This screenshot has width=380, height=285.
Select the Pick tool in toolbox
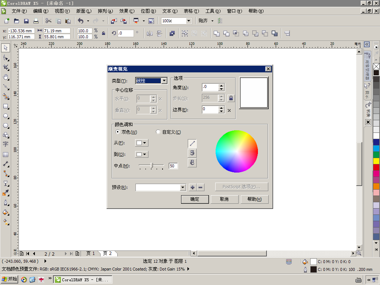click(6, 48)
